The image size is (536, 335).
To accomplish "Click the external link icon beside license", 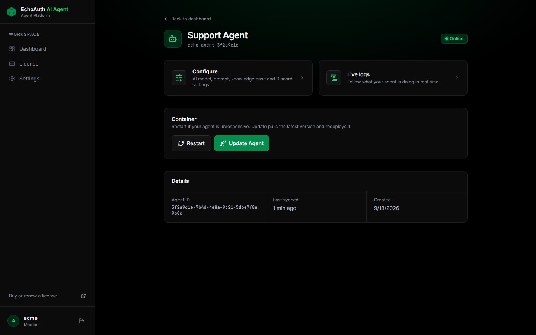I will click(83, 296).
